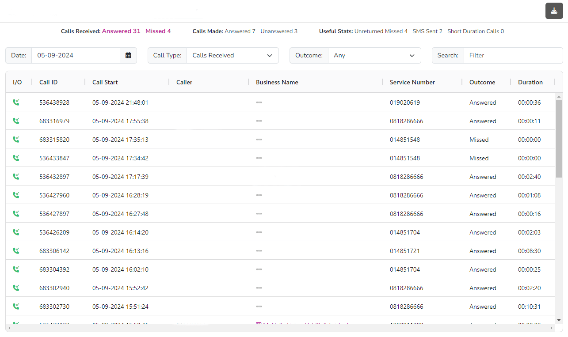This screenshot has height=337, width=568.
Task: Sort by Outcome column header
Action: [x=482, y=82]
